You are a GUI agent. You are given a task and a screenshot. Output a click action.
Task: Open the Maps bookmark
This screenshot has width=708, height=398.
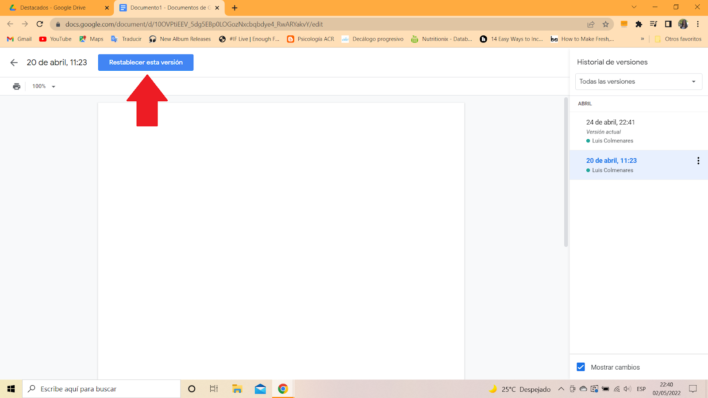[91, 39]
